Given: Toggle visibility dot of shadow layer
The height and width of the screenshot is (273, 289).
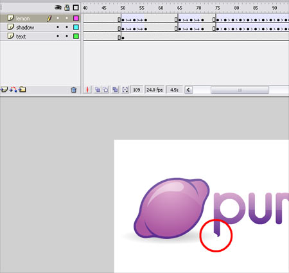Looking at the screenshot, I should click(58, 27).
